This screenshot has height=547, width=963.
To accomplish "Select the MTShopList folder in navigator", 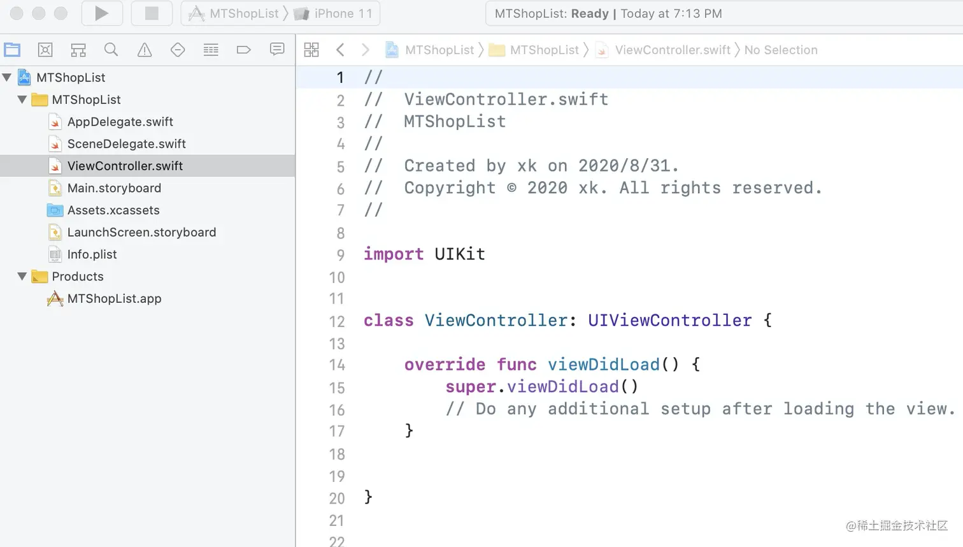I will (86, 99).
